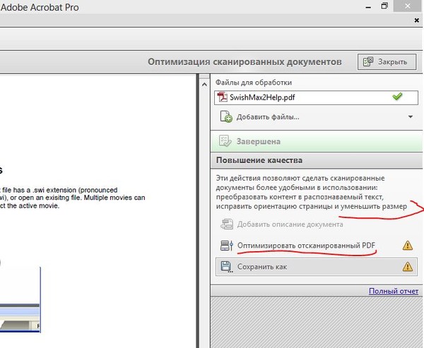Click warning triangle beside Сохранить как

tap(408, 267)
